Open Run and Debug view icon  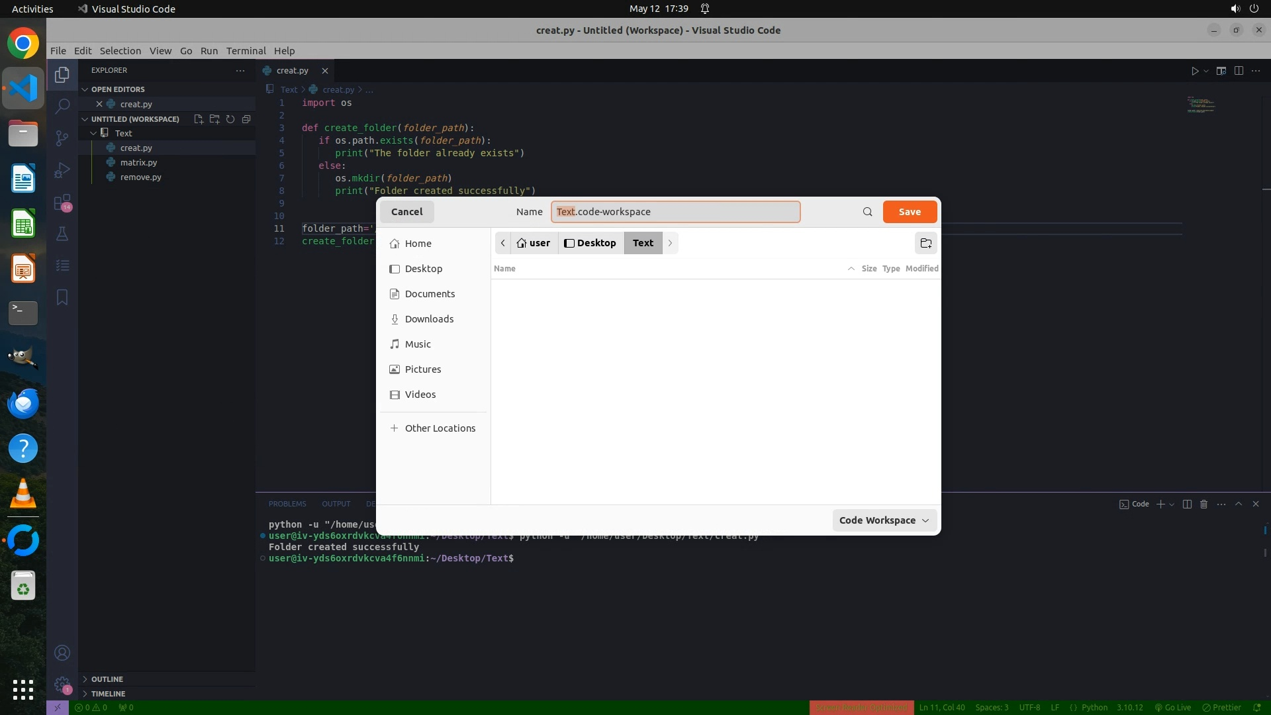pos(62,170)
